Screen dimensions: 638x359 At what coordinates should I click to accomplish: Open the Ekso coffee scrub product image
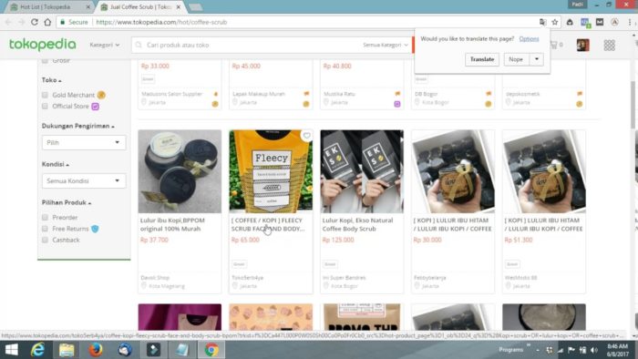click(362, 171)
